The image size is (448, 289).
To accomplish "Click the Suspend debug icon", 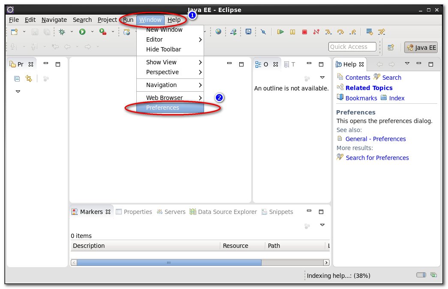I will 292,32.
